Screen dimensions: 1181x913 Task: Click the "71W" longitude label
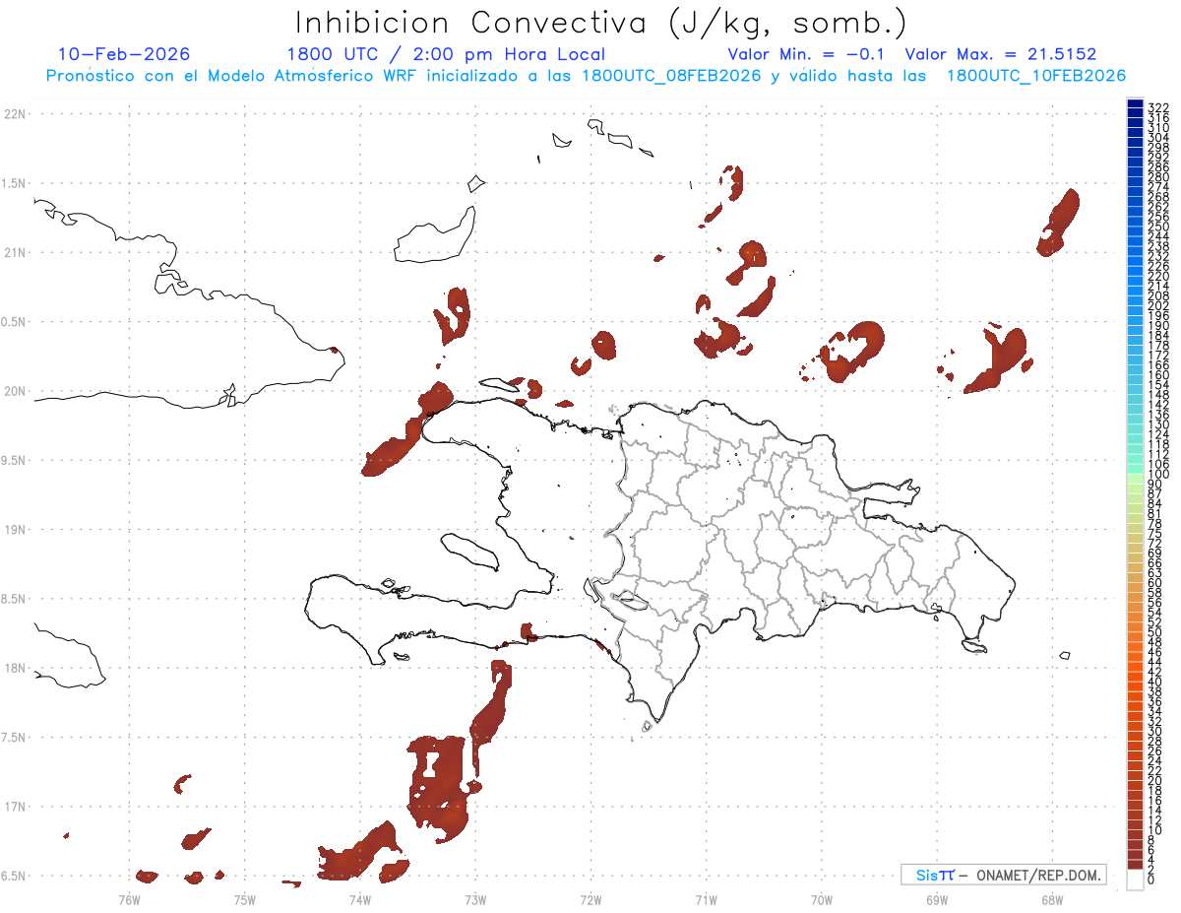pos(706,899)
